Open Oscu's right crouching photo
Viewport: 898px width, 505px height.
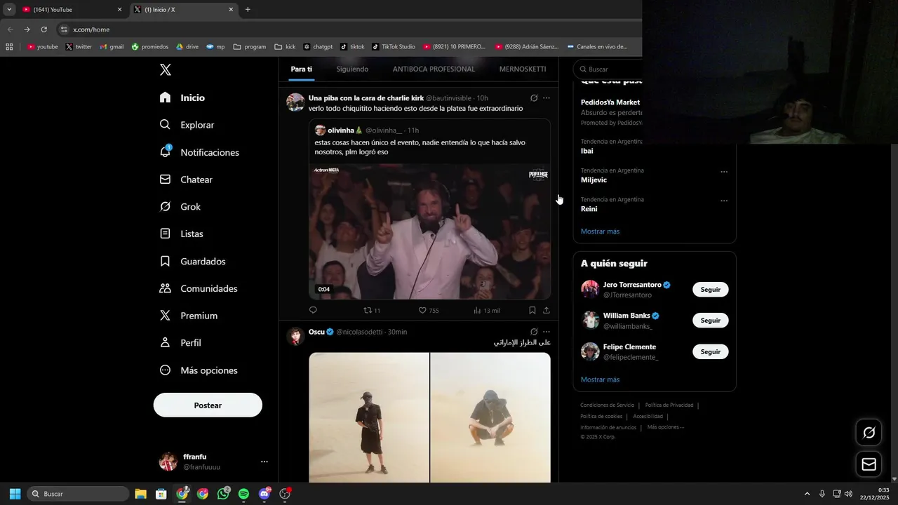490,417
